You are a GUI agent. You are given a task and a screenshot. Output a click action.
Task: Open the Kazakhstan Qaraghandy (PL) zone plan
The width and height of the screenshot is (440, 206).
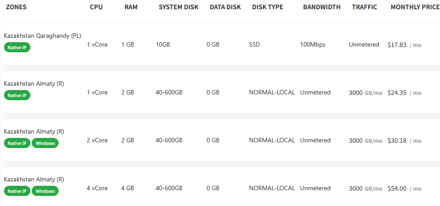(42, 36)
